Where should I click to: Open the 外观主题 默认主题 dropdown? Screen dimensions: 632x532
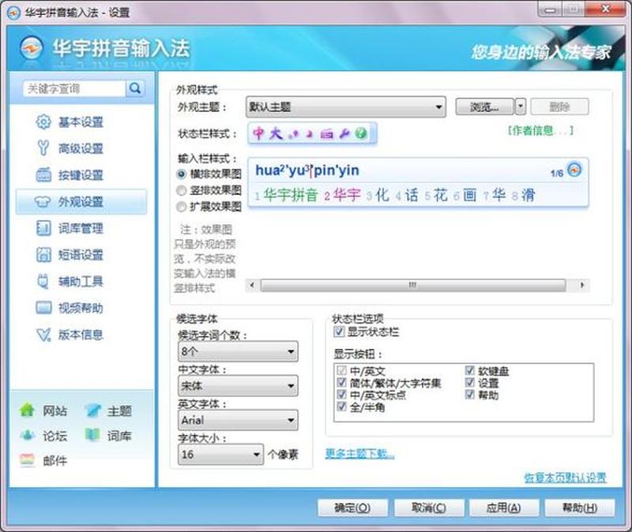[346, 107]
